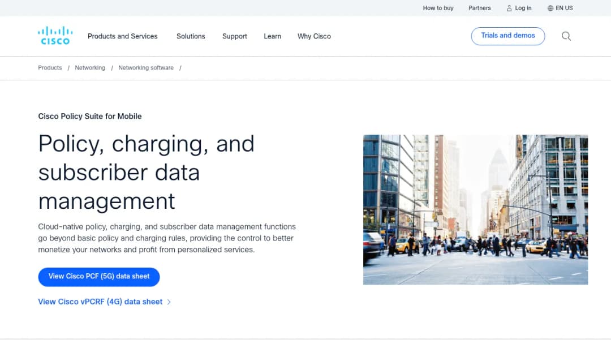The width and height of the screenshot is (611, 344).
Task: Click the Trials and demos button
Action: [507, 36]
